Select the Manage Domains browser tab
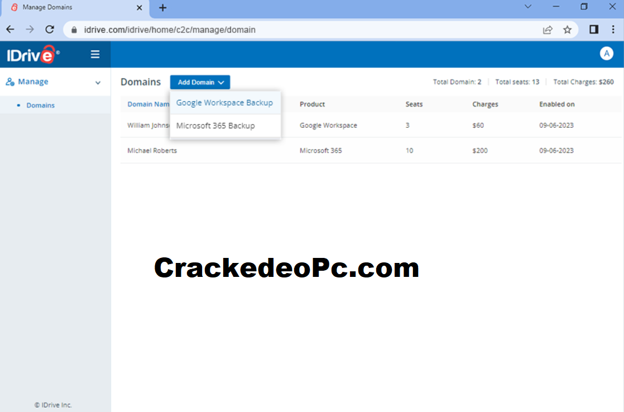 (x=75, y=8)
